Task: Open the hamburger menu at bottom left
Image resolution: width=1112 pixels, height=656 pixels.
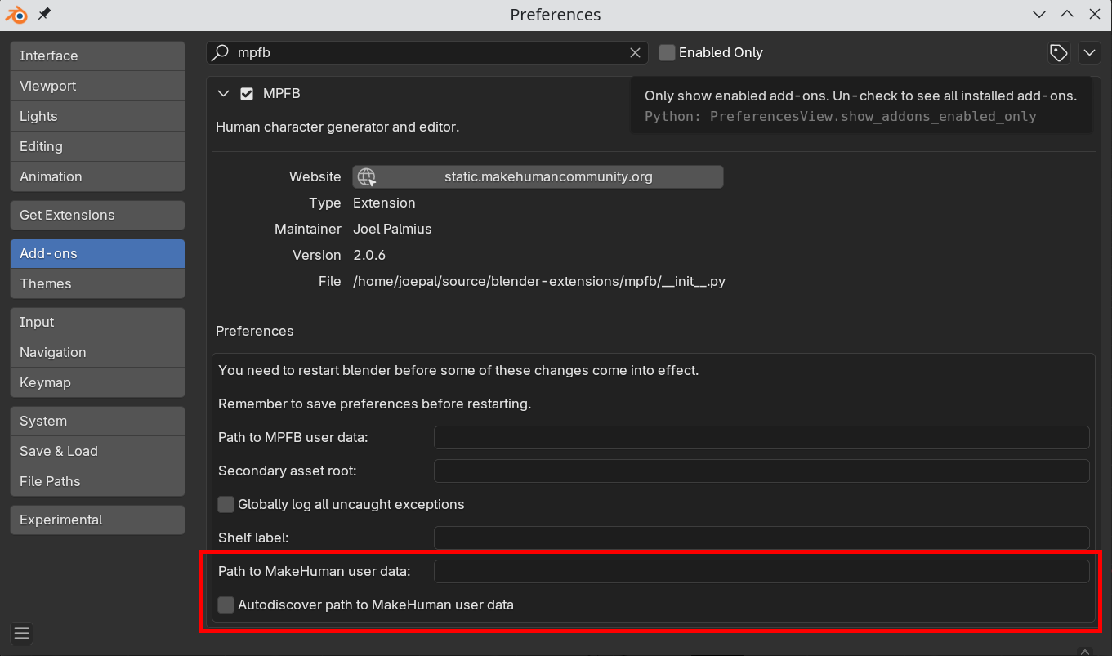Action: tap(22, 633)
